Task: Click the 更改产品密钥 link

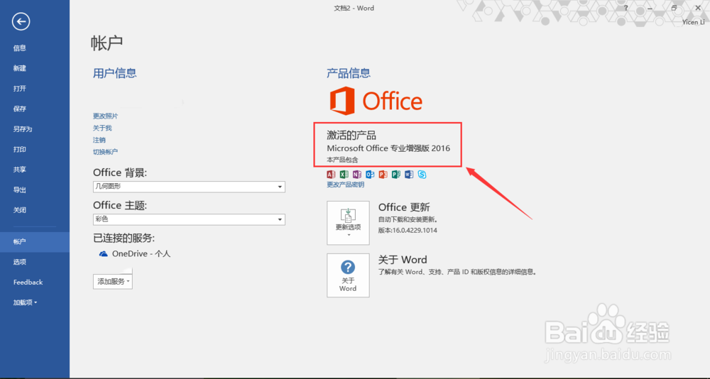Action: tap(346, 185)
